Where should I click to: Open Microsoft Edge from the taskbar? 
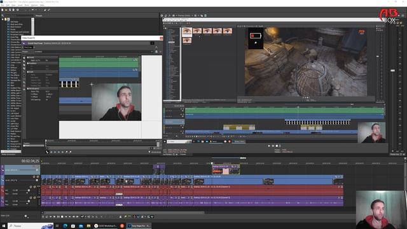click(x=65, y=226)
